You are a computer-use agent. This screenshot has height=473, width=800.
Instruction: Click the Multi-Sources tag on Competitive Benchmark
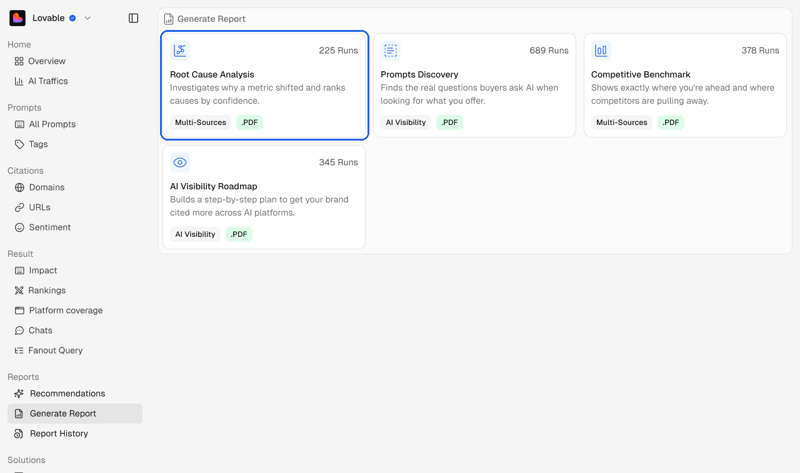pyautogui.click(x=622, y=122)
